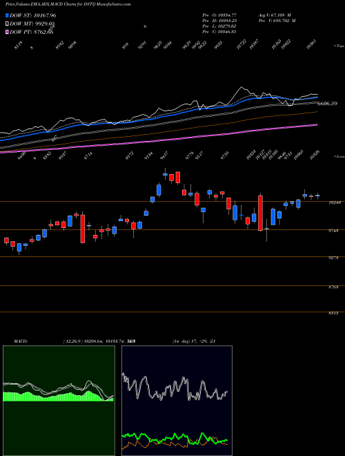Click the 10722 tops value label

pyautogui.click(x=241, y=45)
